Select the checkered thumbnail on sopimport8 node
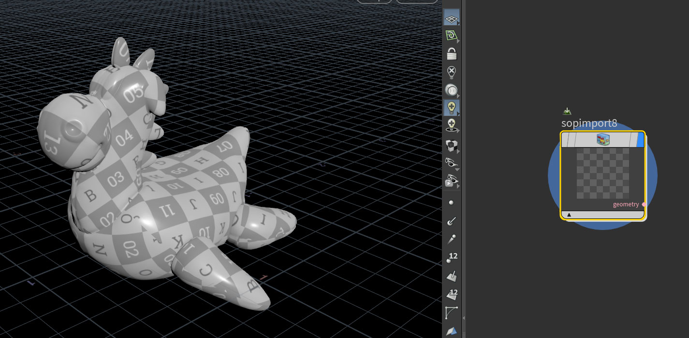The image size is (689, 338). tap(602, 173)
